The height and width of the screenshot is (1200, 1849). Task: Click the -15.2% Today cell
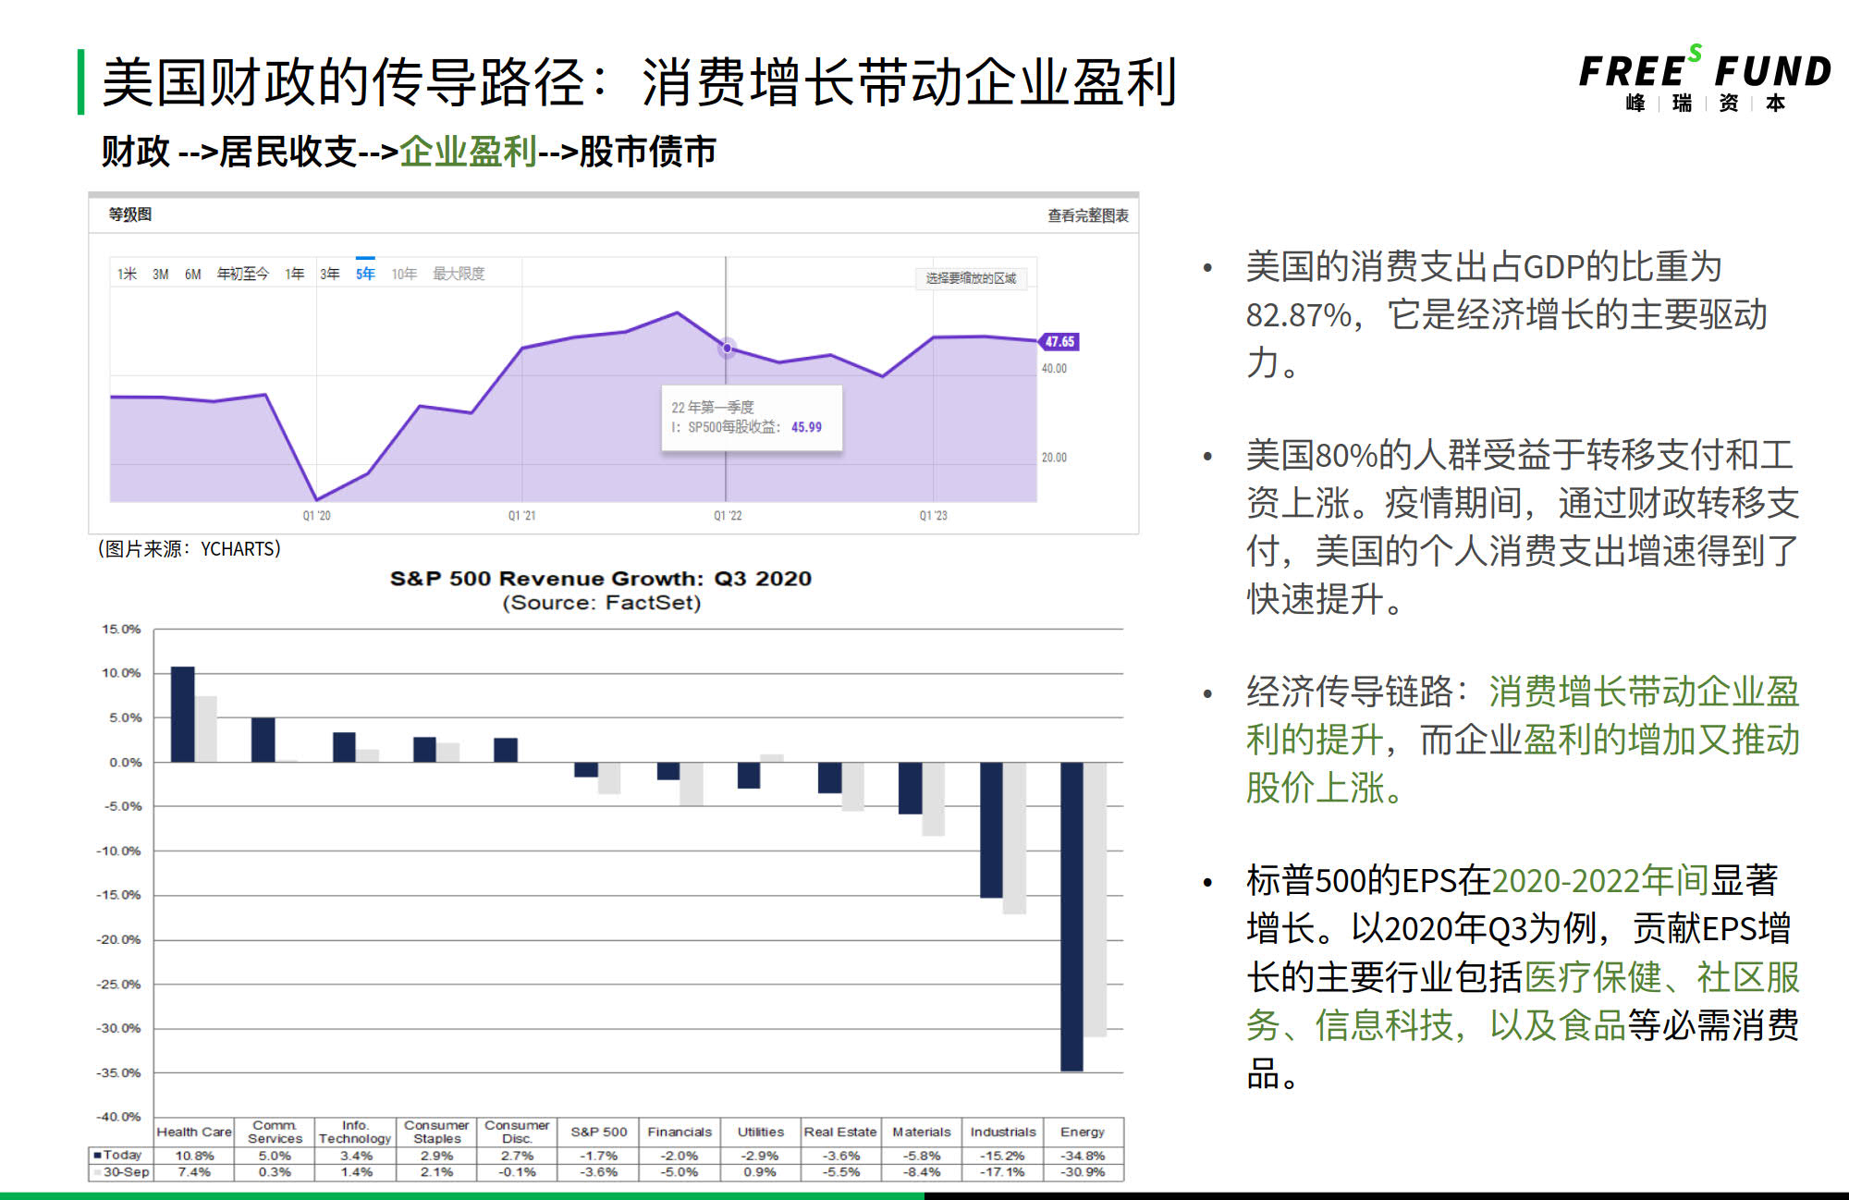coord(1003,1156)
